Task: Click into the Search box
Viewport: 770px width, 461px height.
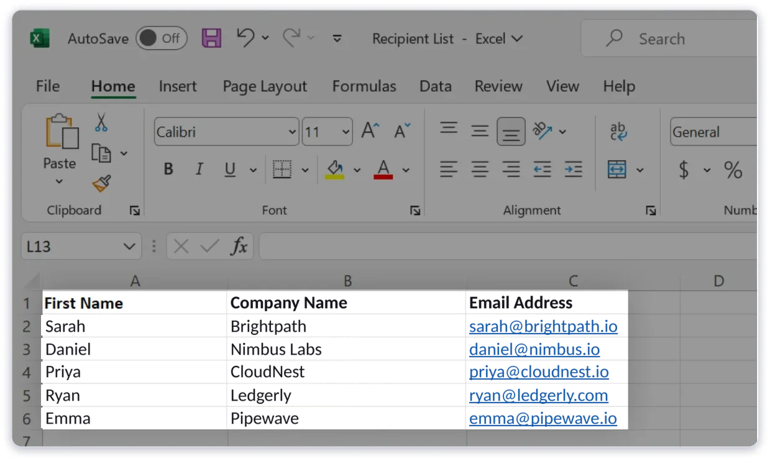Action: tap(670, 39)
